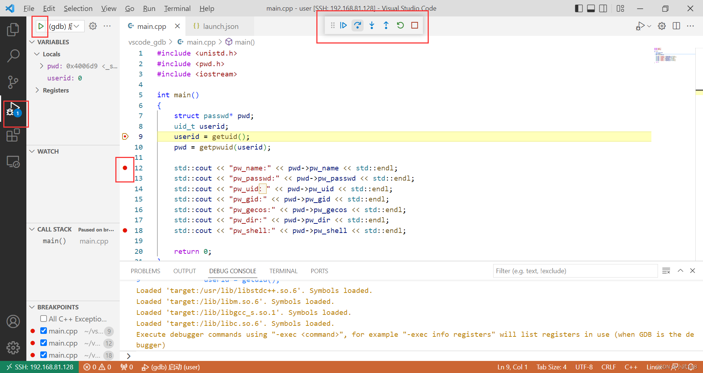The image size is (703, 373).
Task: Uncheck main.cpp breakpoint at line 18
Action: [44, 355]
